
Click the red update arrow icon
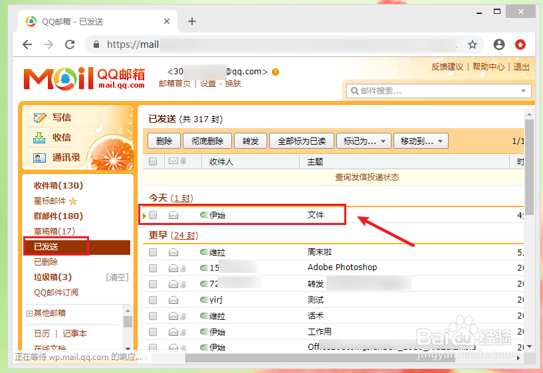pyautogui.click(x=520, y=44)
